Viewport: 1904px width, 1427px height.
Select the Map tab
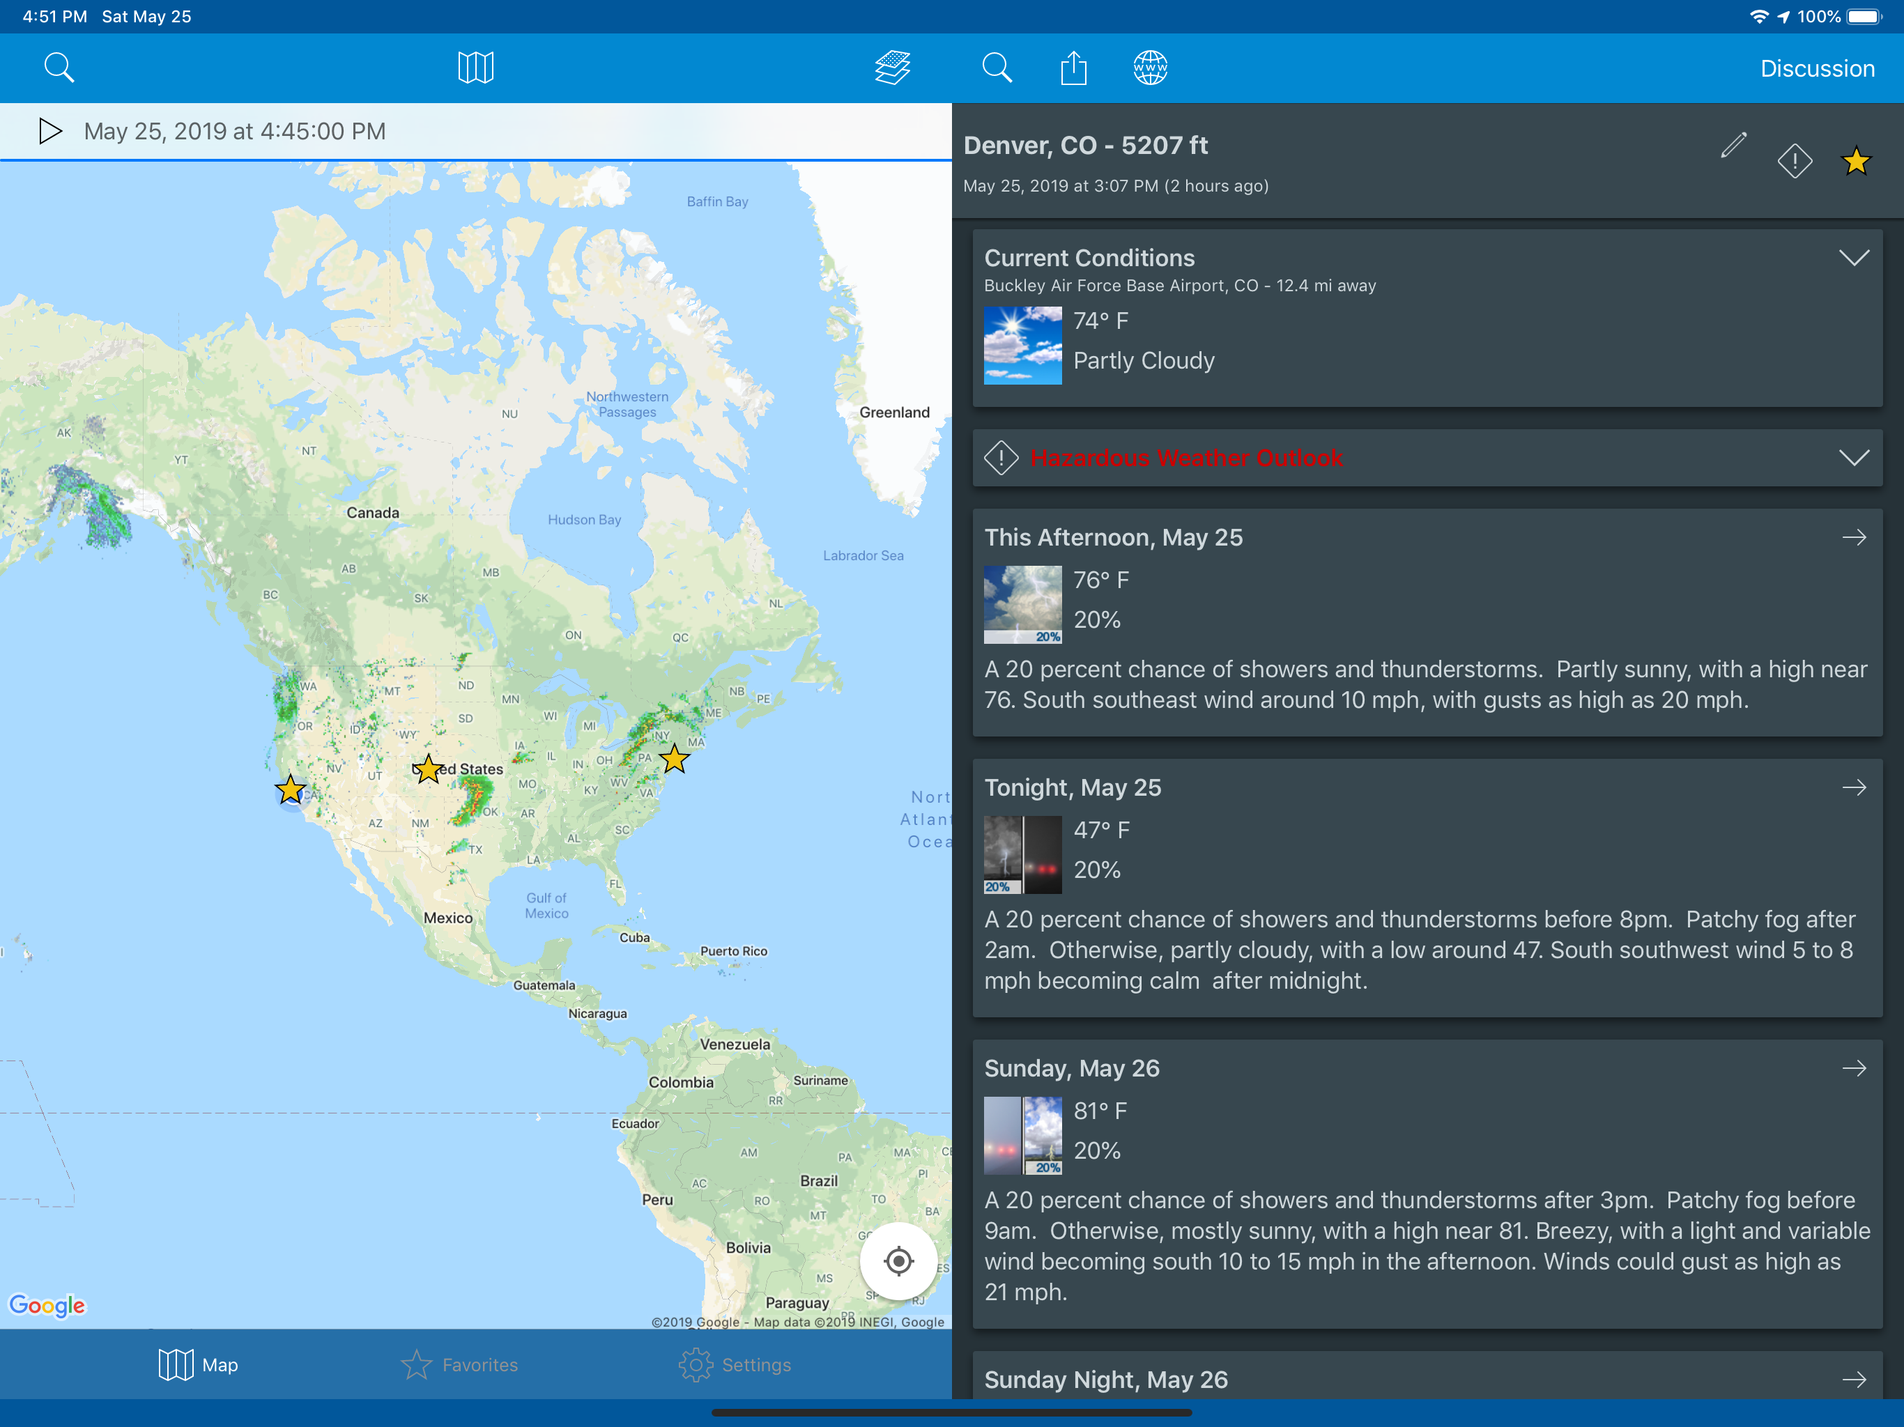(198, 1364)
